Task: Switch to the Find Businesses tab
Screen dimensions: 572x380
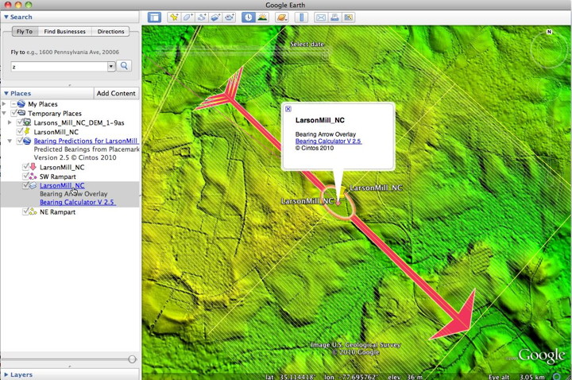Action: [x=65, y=32]
